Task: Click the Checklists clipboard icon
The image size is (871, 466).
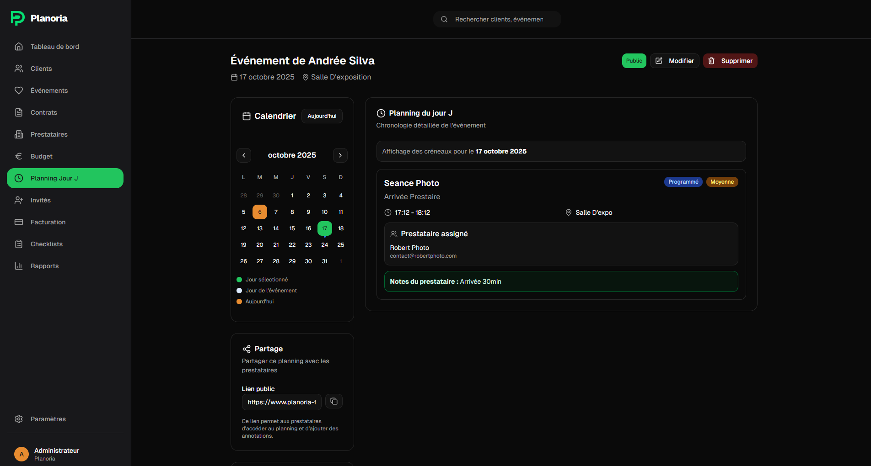Action: click(19, 244)
